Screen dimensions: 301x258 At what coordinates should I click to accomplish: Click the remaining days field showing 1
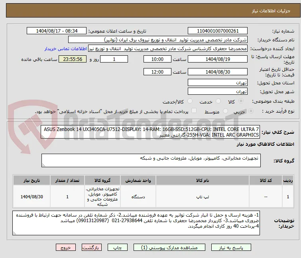(x=114, y=59)
